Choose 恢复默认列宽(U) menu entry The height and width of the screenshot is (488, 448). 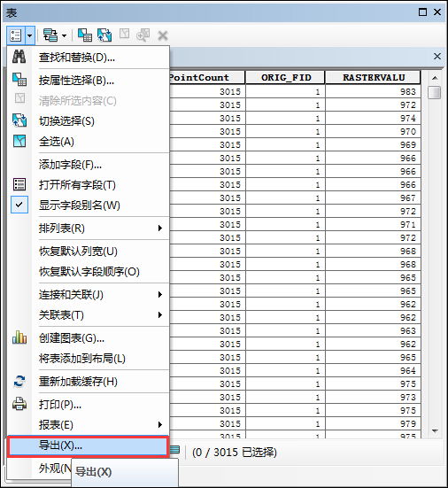[88, 252]
